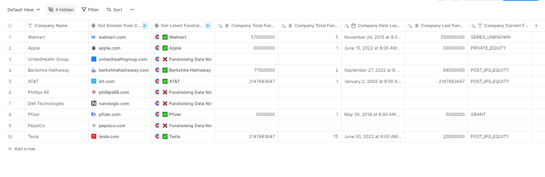Select the PepsiCo name cell
The height and width of the screenshot is (177, 545).
tap(57, 125)
